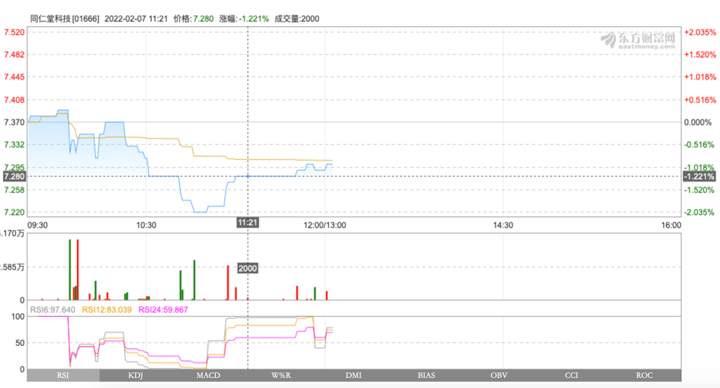This screenshot has height=388, width=720.
Task: Click the 2.585万 volume axis label
Action: (13, 267)
